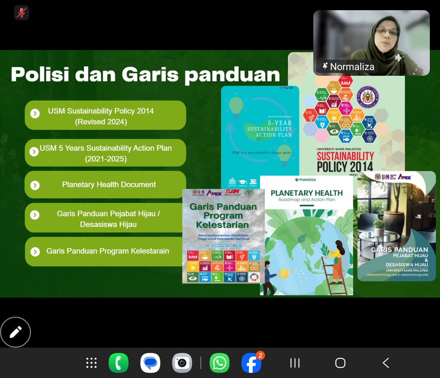Screen dimensions: 440x378
Task: Click the PHAM2024 label on Planetary cover
Action: coord(305,180)
